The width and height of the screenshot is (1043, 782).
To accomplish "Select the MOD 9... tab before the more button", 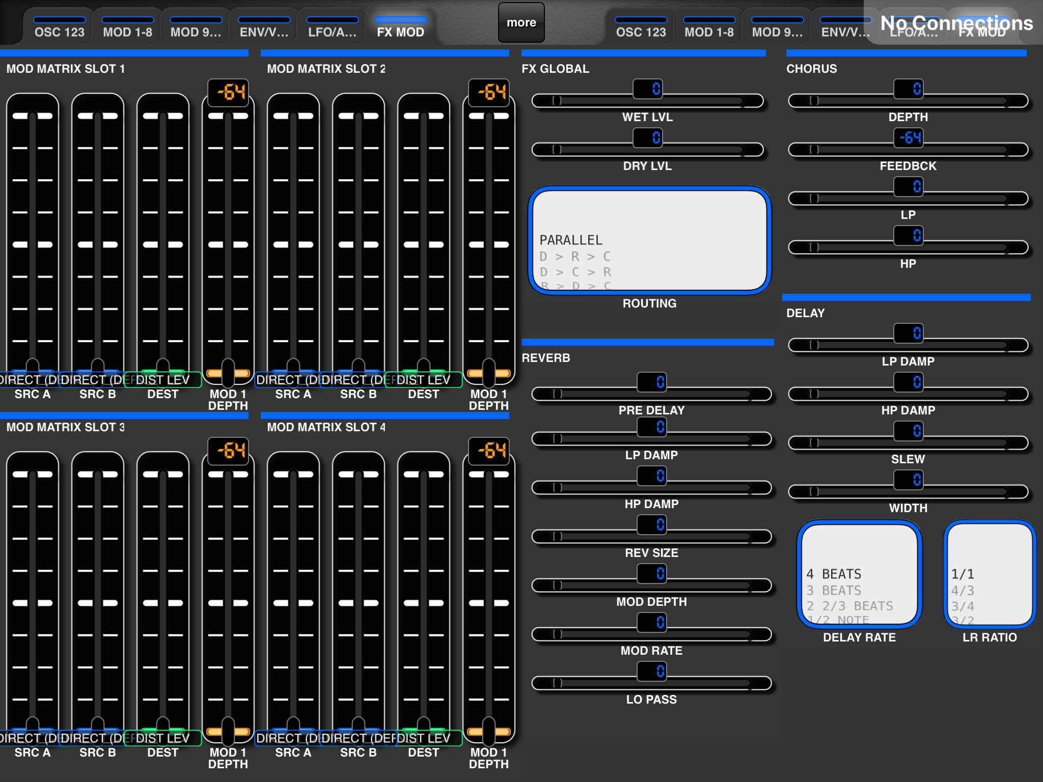I will 196,27.
